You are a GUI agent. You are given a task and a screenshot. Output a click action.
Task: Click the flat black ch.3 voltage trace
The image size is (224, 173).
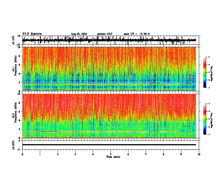point(109,145)
